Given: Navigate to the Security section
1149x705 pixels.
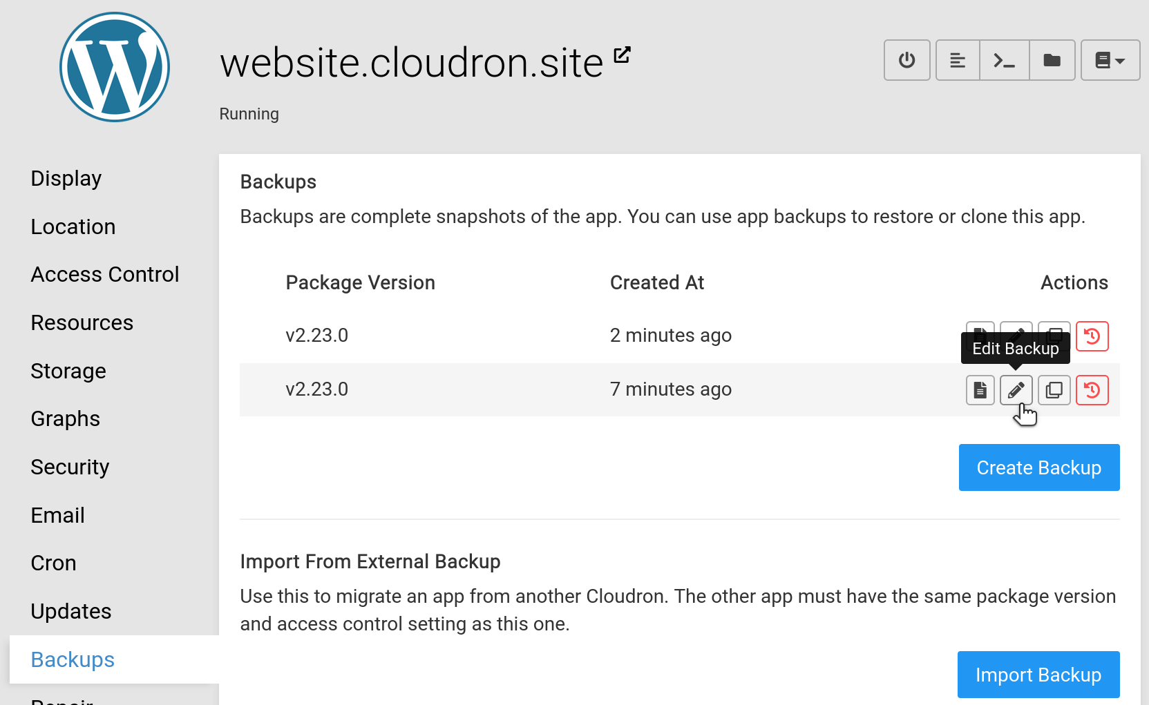Looking at the screenshot, I should point(70,467).
